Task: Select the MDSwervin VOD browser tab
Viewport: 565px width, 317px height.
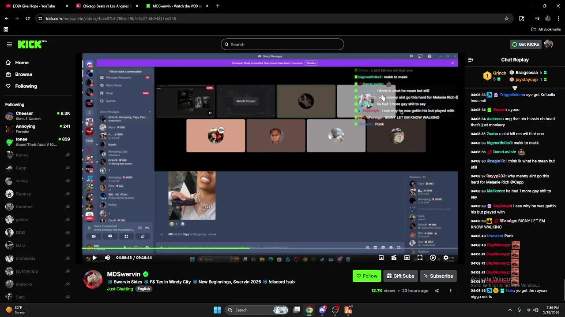Action: 177,6
